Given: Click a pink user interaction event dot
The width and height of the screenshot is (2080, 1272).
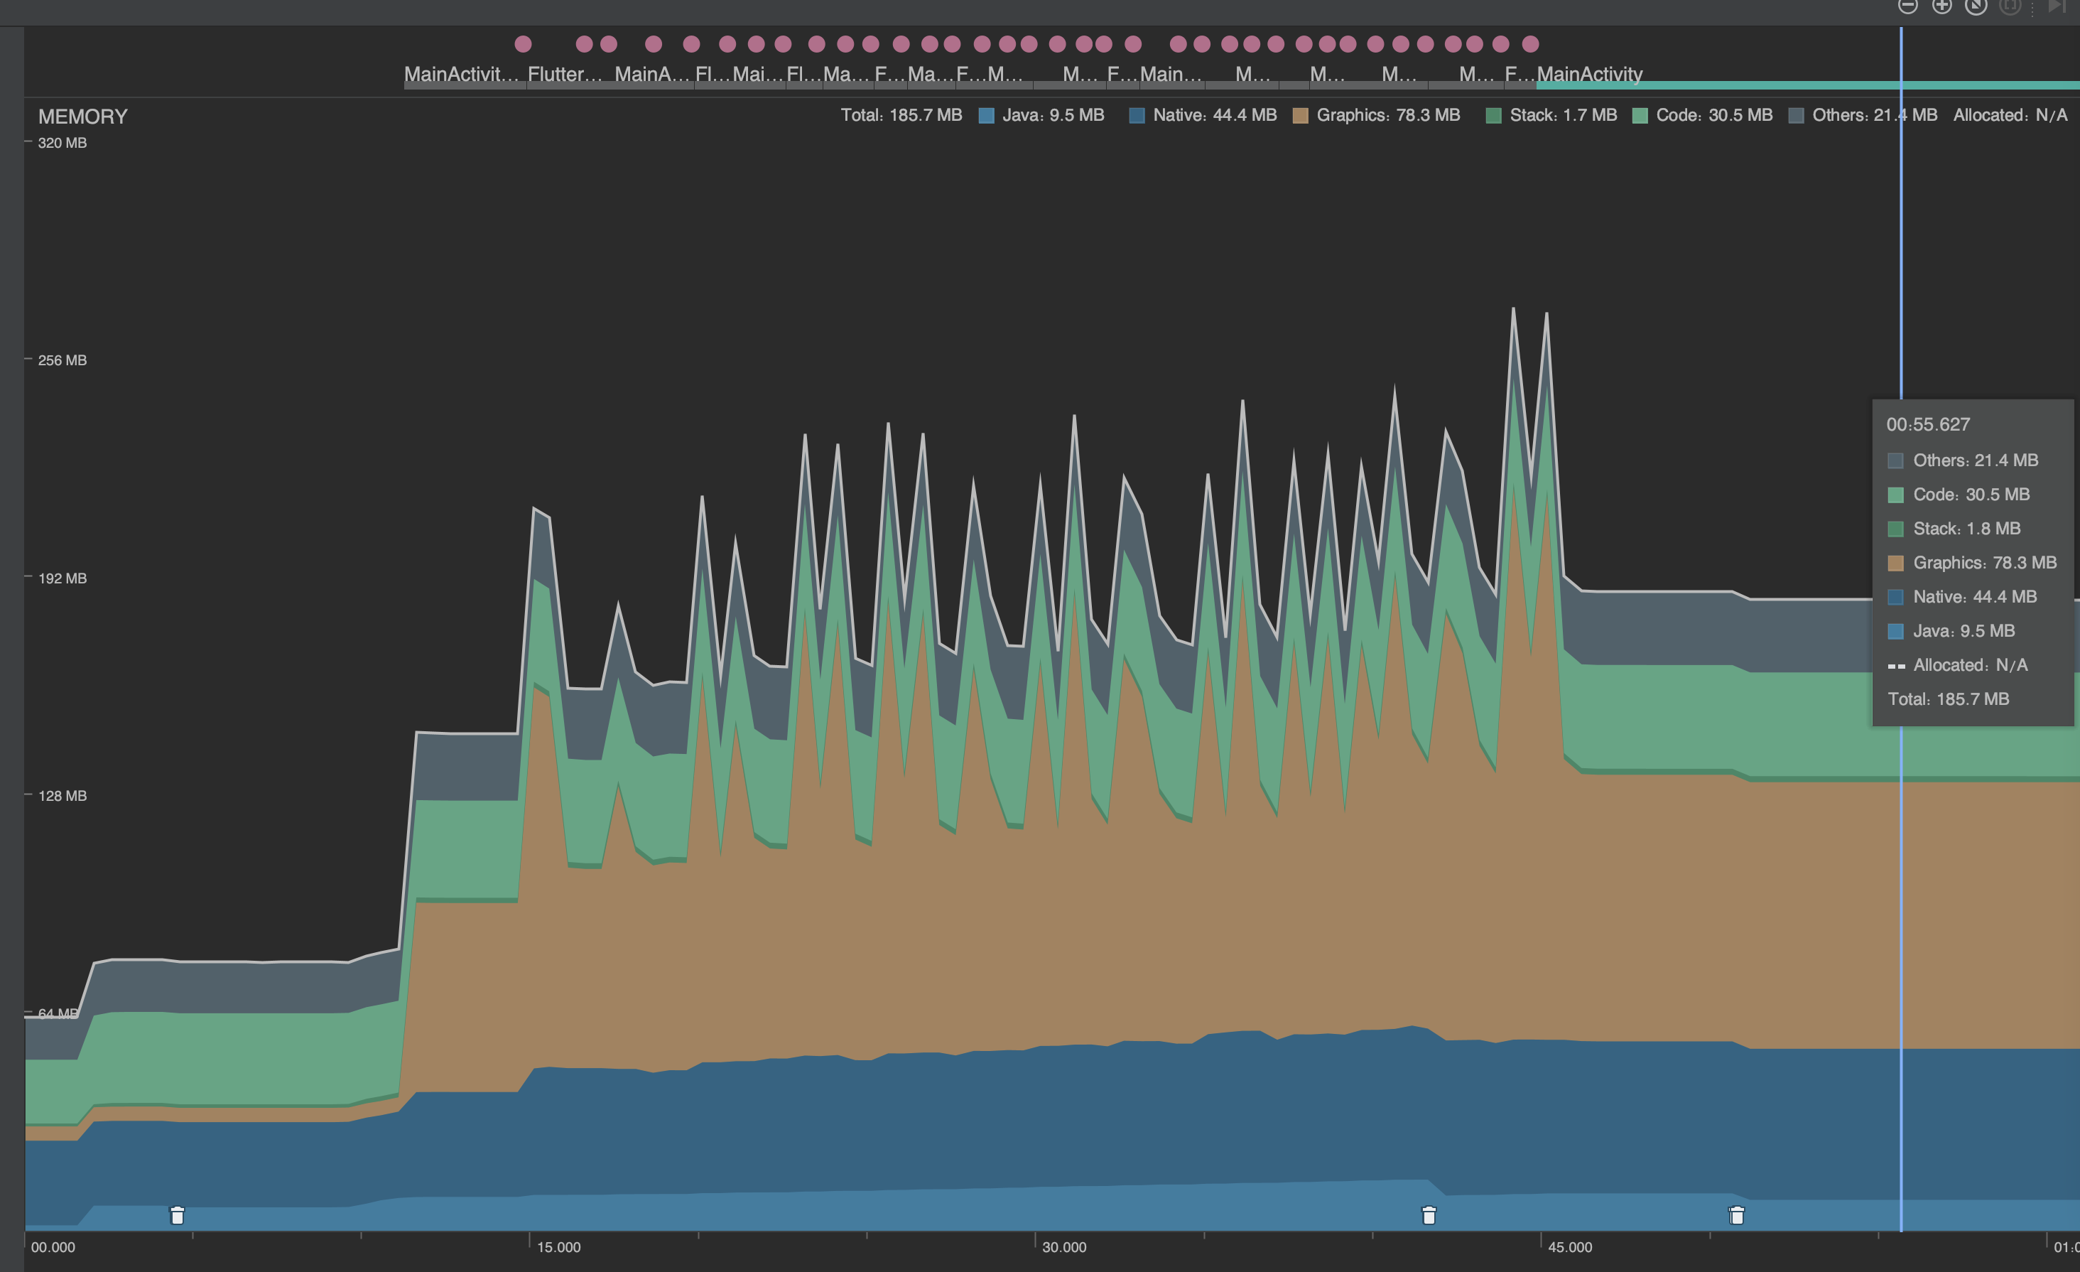Looking at the screenshot, I should 524,43.
